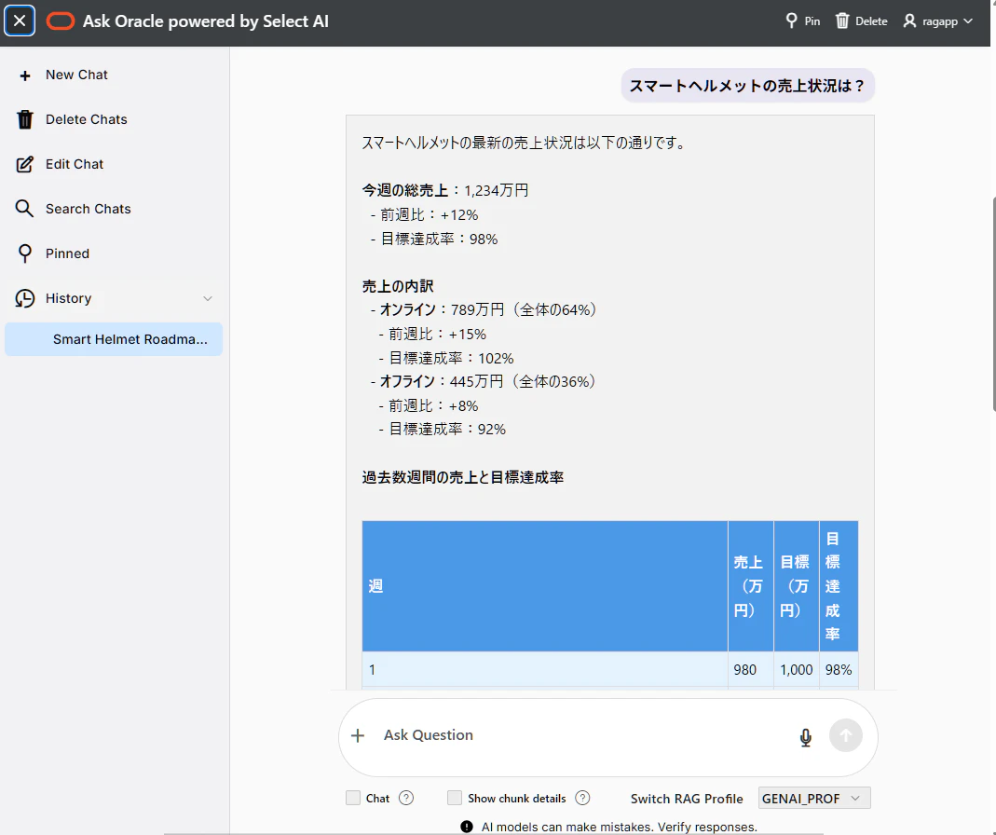Image resolution: width=996 pixels, height=835 pixels.
Task: Open the ragapp user menu
Action: click(x=938, y=21)
